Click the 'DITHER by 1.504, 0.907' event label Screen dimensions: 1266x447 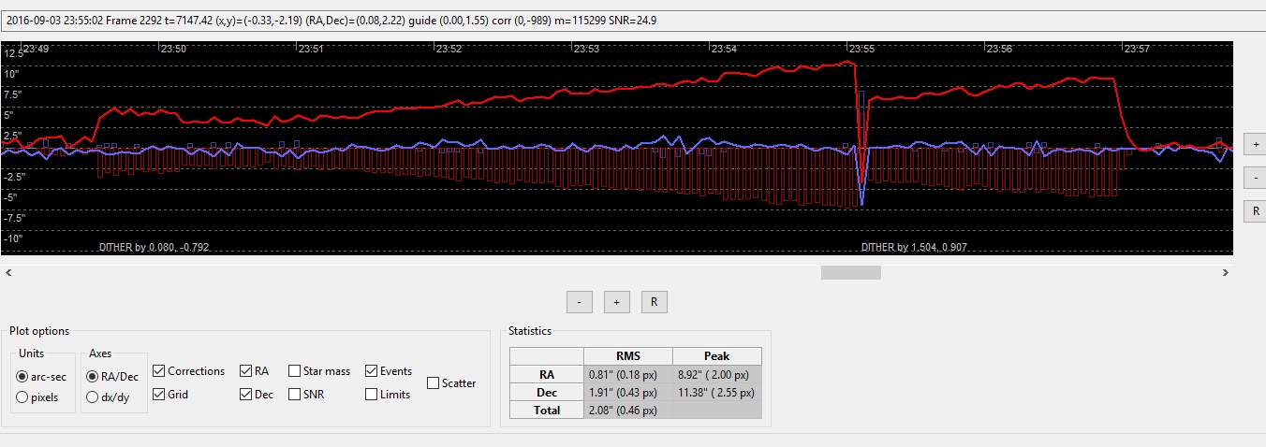pyautogui.click(x=914, y=248)
